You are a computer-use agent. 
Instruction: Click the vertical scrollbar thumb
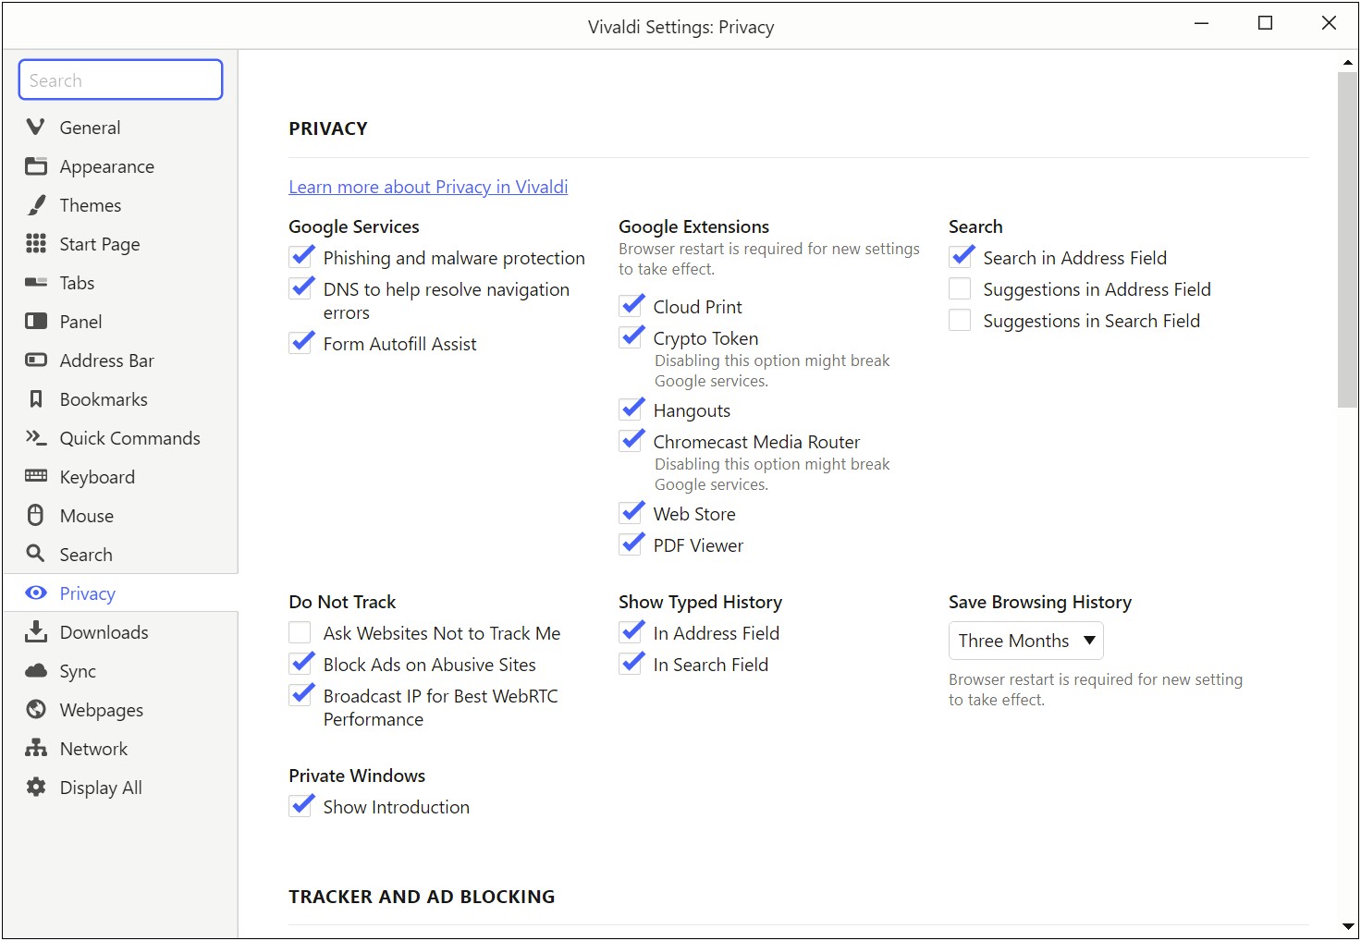[x=1347, y=239]
